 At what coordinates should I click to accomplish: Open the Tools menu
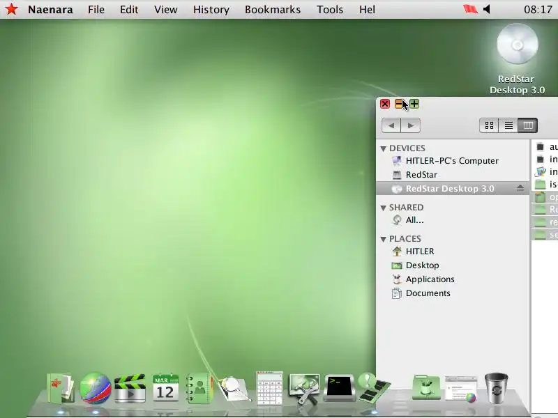click(329, 10)
